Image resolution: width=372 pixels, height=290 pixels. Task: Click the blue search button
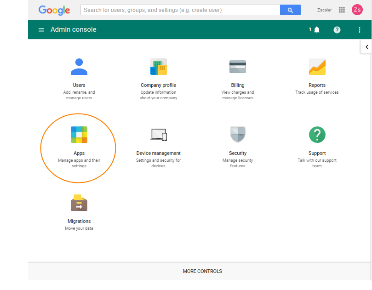(x=290, y=10)
